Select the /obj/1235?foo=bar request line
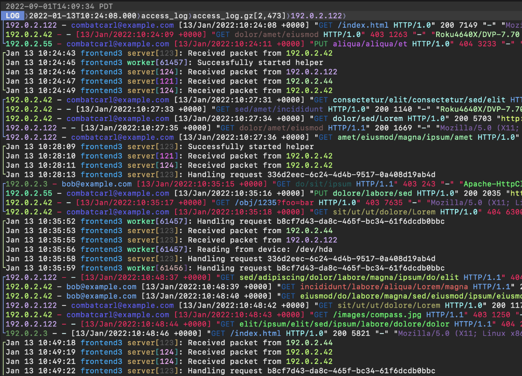 [264, 202]
